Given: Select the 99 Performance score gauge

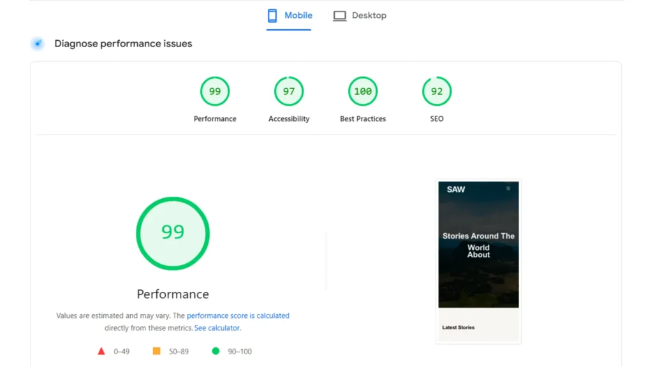Looking at the screenshot, I should (215, 91).
